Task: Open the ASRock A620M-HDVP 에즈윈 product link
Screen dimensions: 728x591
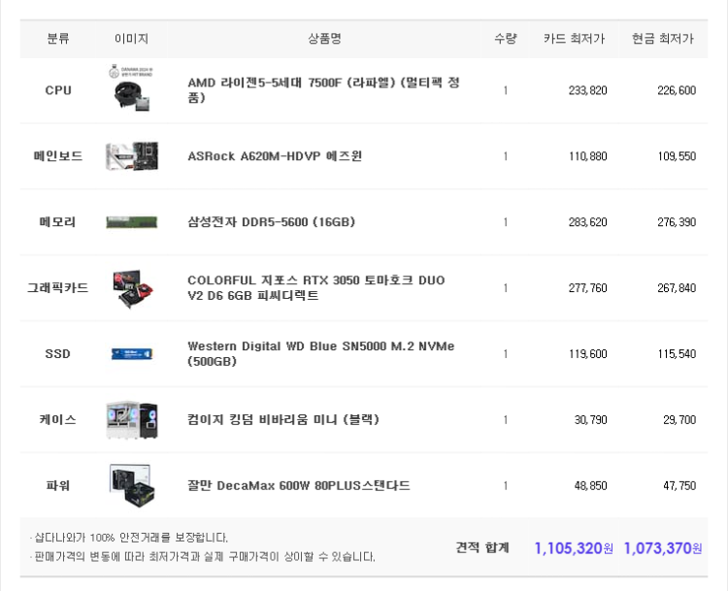Action: [x=275, y=156]
